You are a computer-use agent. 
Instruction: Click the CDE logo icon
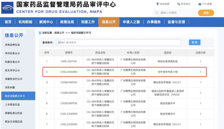pyautogui.click(x=7, y=8)
